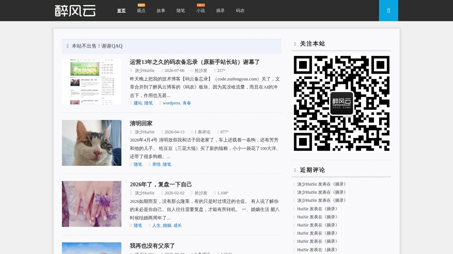Open the 故事 menu item
Viewport: 453px width, 254px height.
tap(161, 11)
